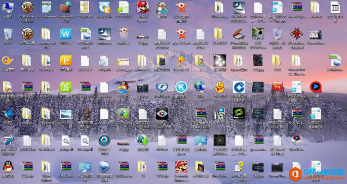Select the layout.bin file icon
This screenshot has width=347, height=184.
tap(104, 7)
